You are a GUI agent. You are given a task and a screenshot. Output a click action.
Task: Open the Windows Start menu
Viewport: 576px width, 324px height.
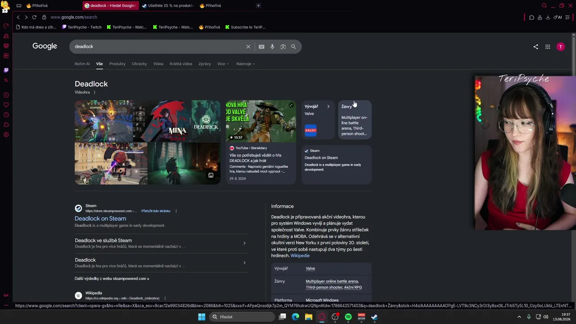pos(202,317)
